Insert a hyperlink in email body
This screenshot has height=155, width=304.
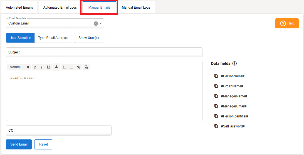[79, 67]
